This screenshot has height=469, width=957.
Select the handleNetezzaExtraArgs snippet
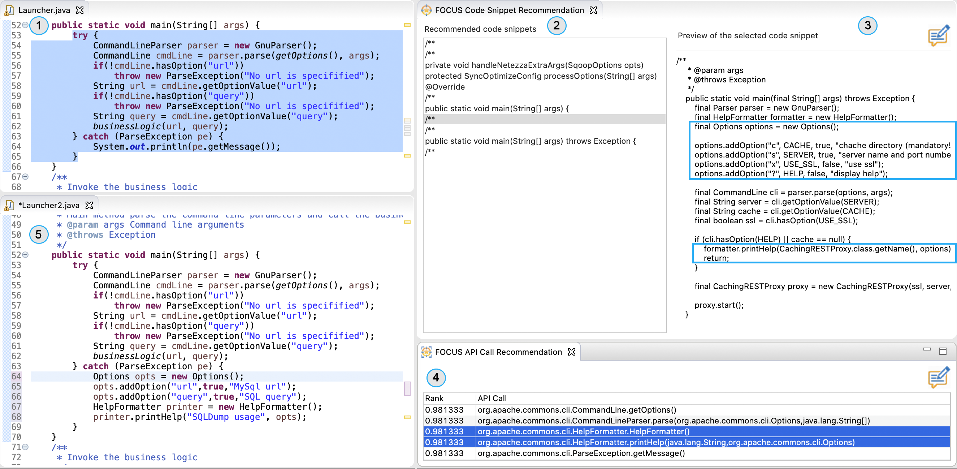pos(533,65)
